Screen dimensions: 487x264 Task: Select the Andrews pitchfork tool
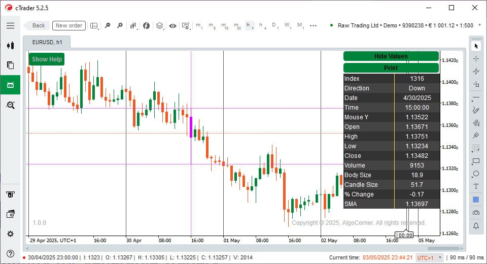coord(476,135)
